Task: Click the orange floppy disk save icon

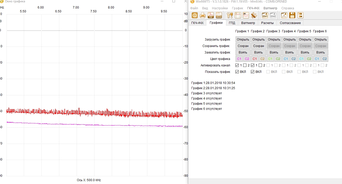Action: pos(292,15)
